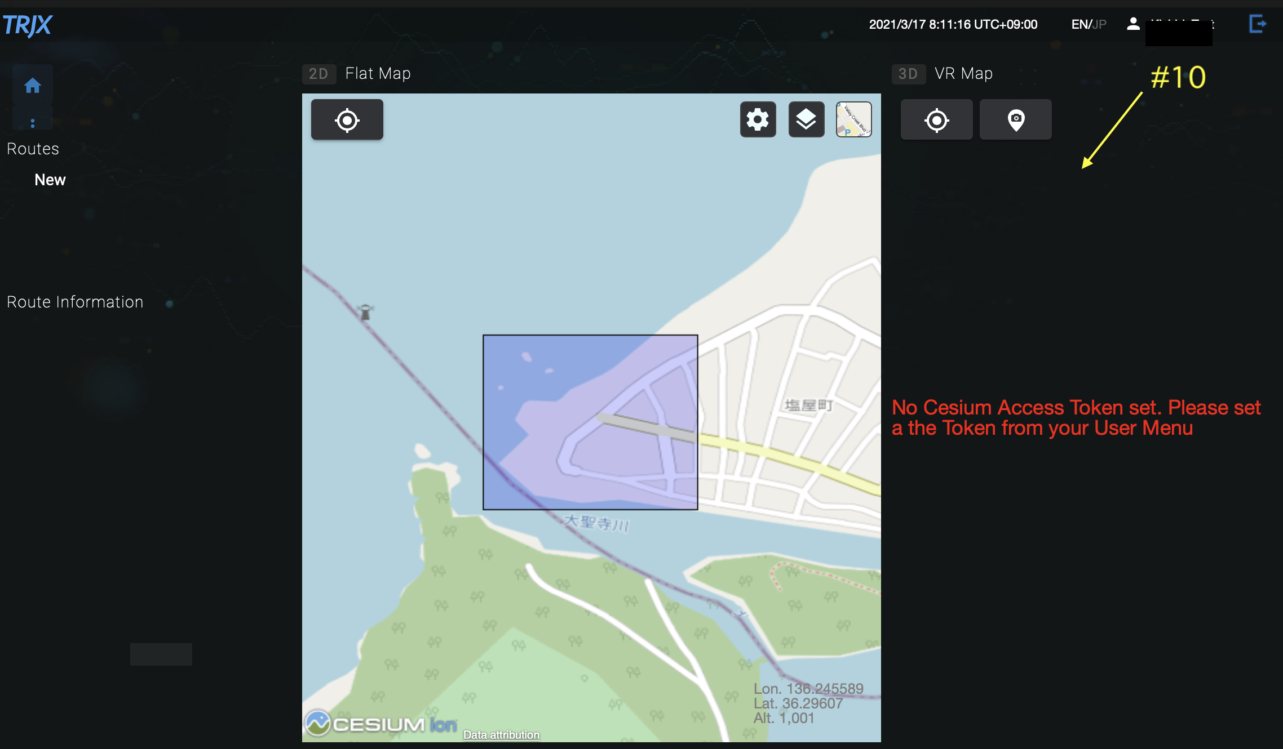Click the blue selection rectangle on map
The image size is (1283, 749).
[x=590, y=422]
